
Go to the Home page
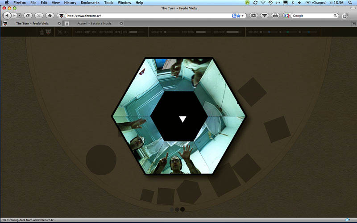pos(50,16)
